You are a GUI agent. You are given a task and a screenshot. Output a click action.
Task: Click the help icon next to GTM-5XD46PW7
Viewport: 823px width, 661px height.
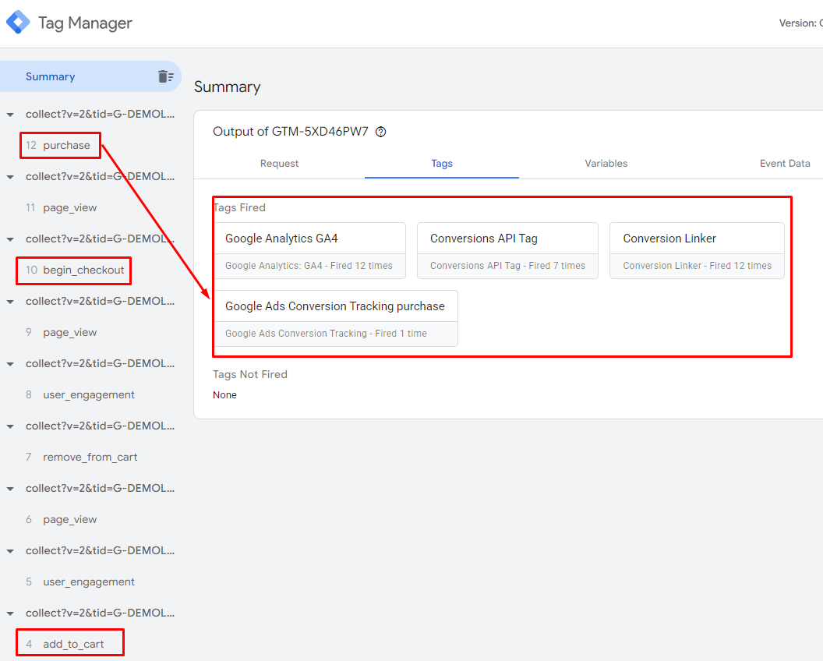(x=381, y=132)
